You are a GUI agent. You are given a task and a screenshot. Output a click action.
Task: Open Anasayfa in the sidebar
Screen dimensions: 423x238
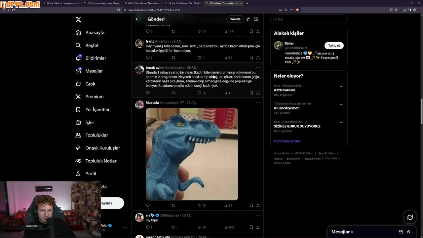(x=90, y=32)
